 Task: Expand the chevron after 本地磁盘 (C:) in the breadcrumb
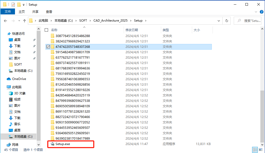(x=76, y=21)
